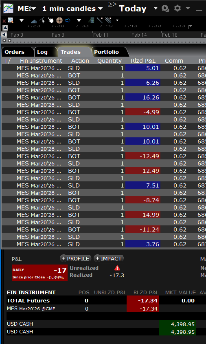This screenshot has width=206, height=344.
Task: Sort by Action column header
Action: pyautogui.click(x=80, y=61)
